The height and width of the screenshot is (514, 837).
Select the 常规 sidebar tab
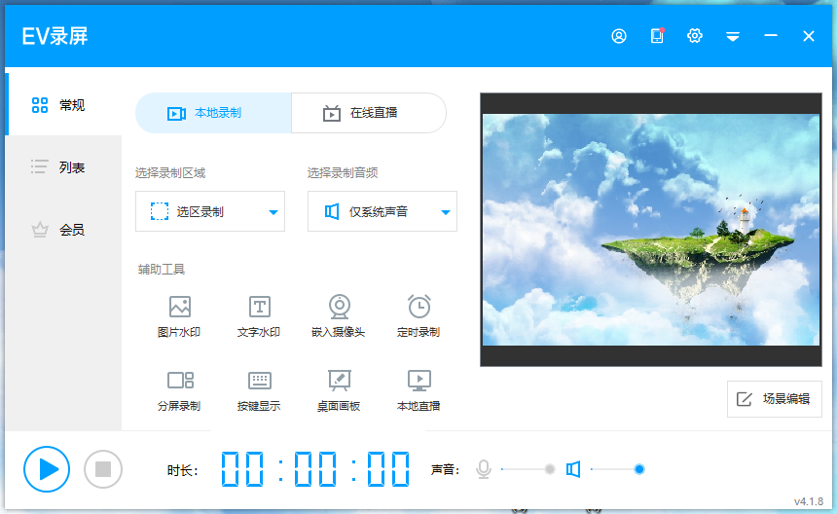pos(63,104)
